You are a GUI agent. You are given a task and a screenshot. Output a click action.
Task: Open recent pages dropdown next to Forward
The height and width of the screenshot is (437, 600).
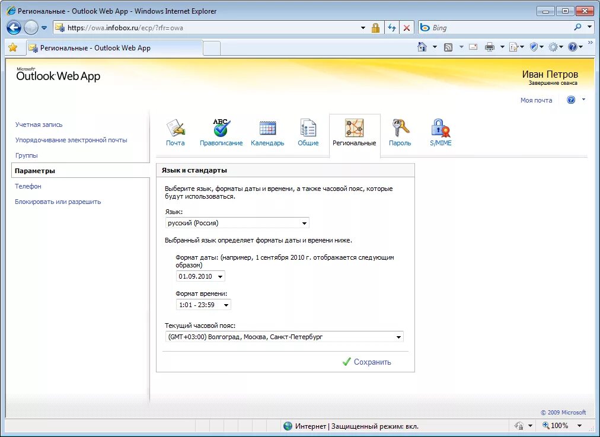pos(44,27)
